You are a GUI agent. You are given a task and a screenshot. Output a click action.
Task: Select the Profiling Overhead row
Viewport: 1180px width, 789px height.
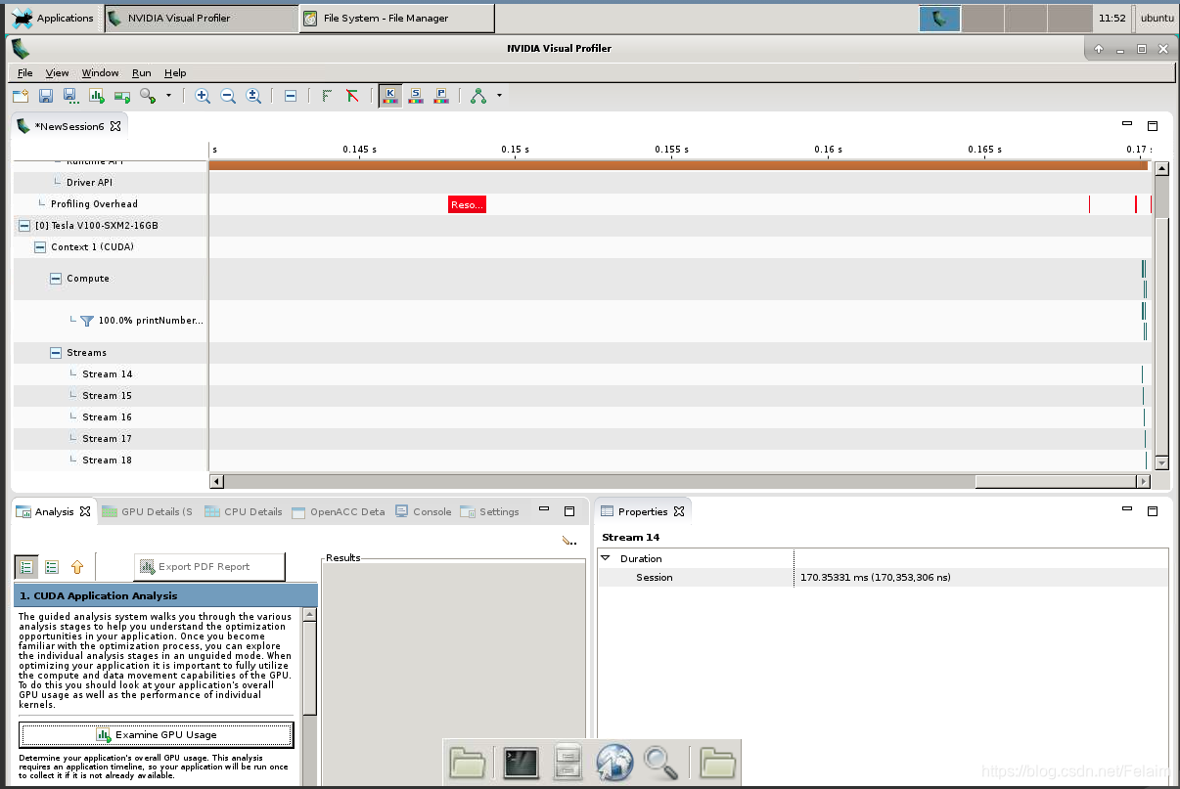(110, 204)
